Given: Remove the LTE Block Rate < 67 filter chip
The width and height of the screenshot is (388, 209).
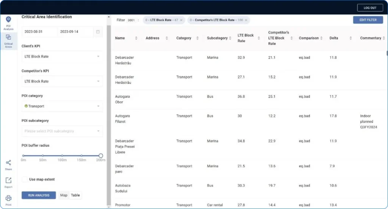Looking at the screenshot, I should (181, 20).
